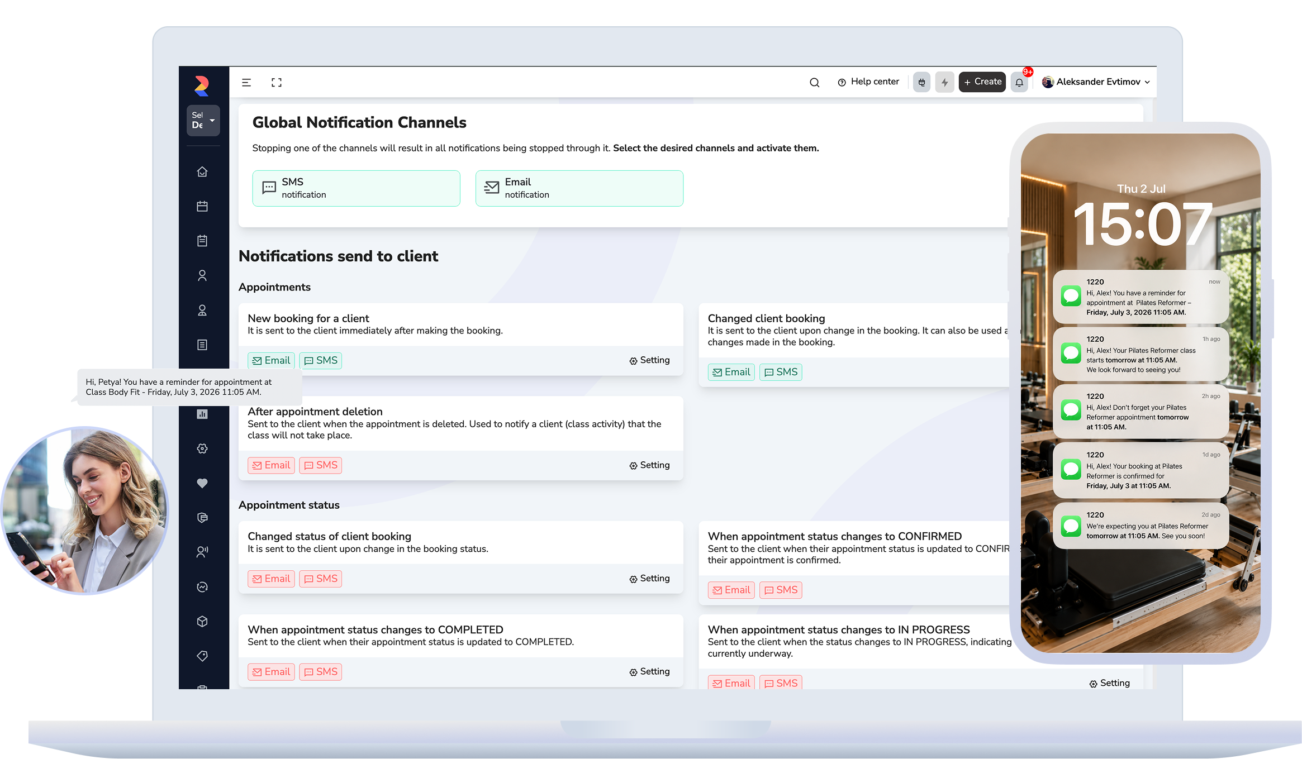This screenshot has height=759, width=1302.
Task: Open the cube products icon in sidebar
Action: tap(202, 621)
